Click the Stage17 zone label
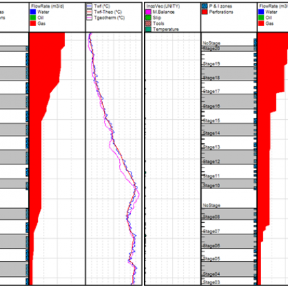The height and width of the screenshot is (288, 288). tap(211, 91)
